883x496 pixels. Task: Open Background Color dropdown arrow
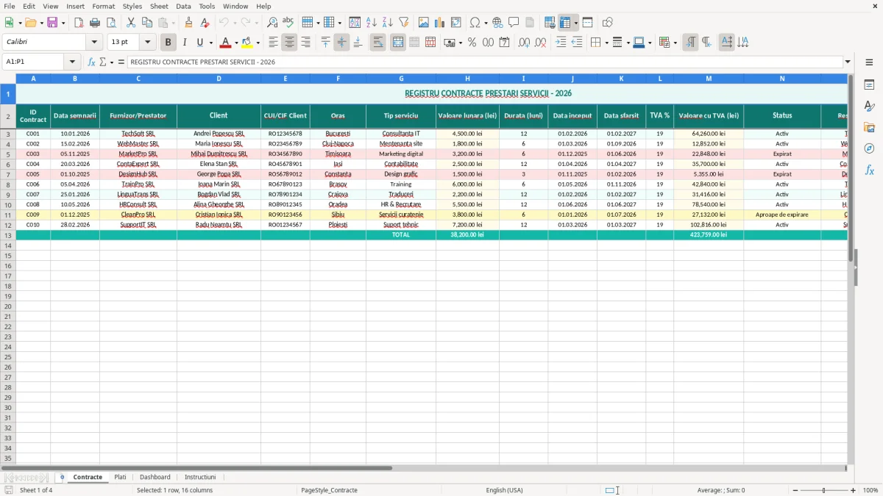258,43
